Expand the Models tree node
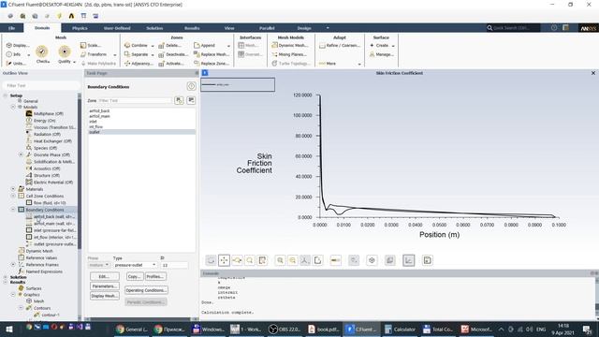 pyautogui.click(x=13, y=107)
